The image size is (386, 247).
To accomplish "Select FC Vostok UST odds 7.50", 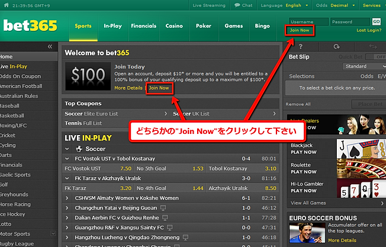I will coord(126,168).
